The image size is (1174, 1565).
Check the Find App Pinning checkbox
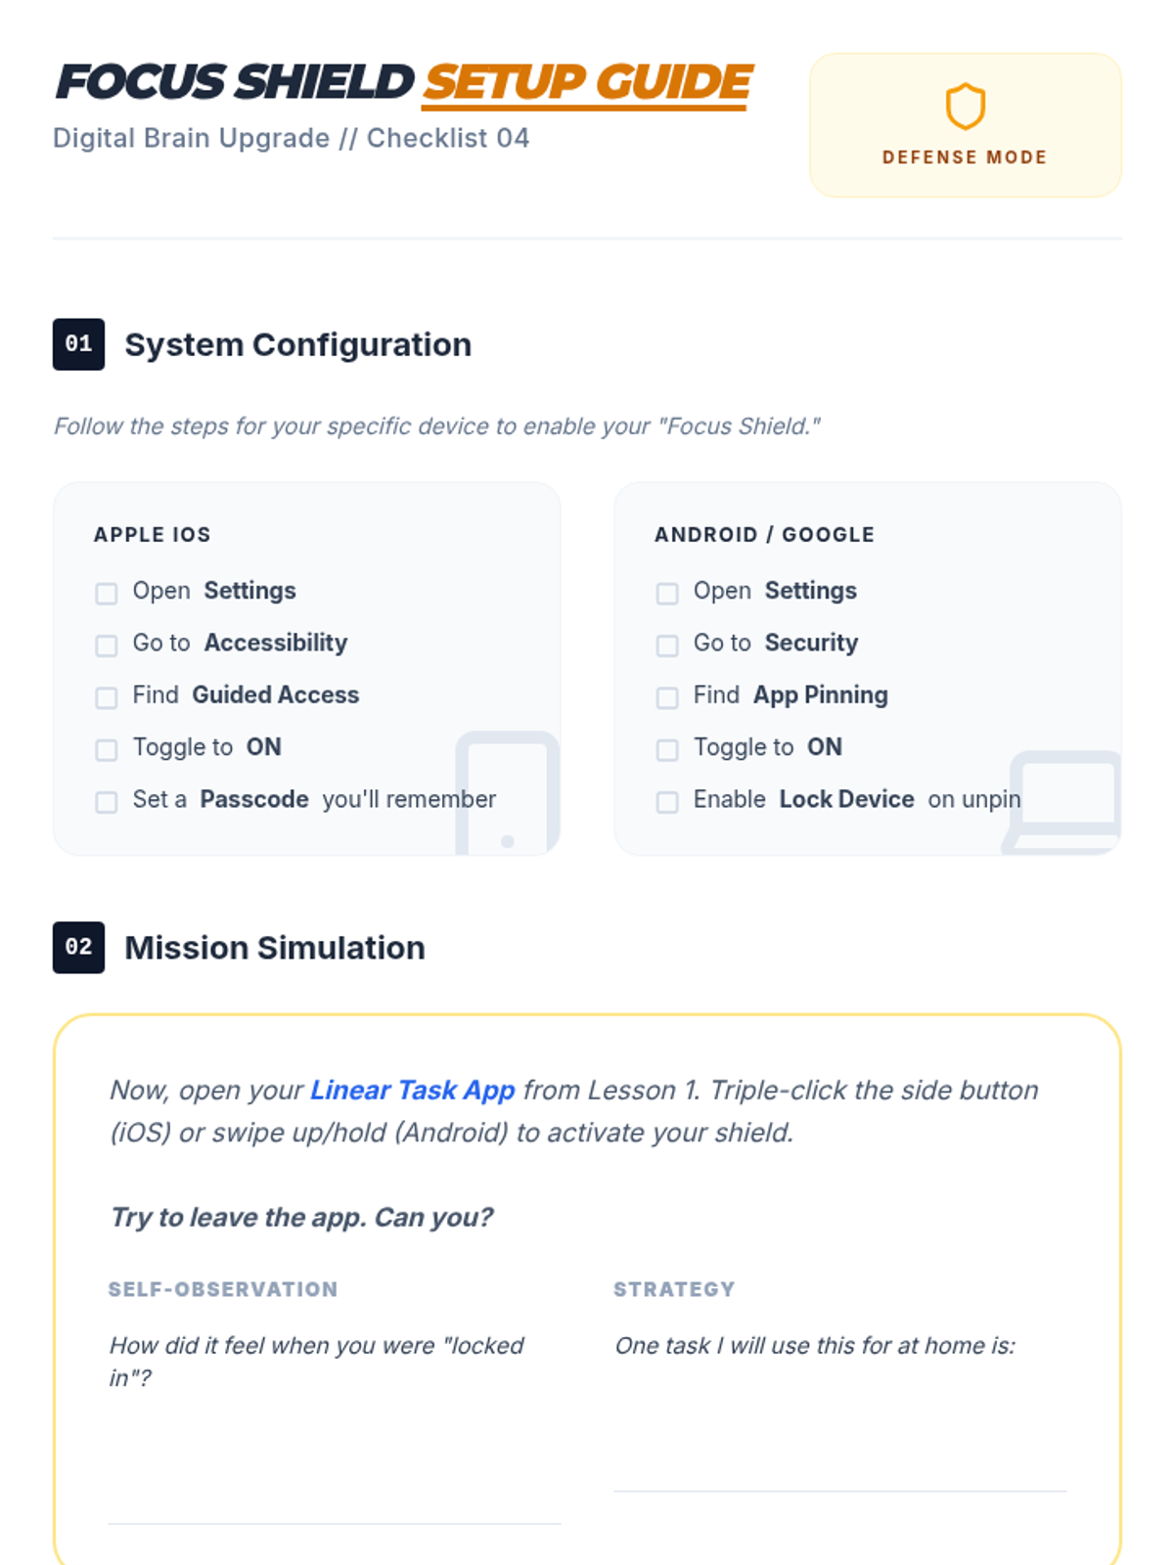[667, 697]
